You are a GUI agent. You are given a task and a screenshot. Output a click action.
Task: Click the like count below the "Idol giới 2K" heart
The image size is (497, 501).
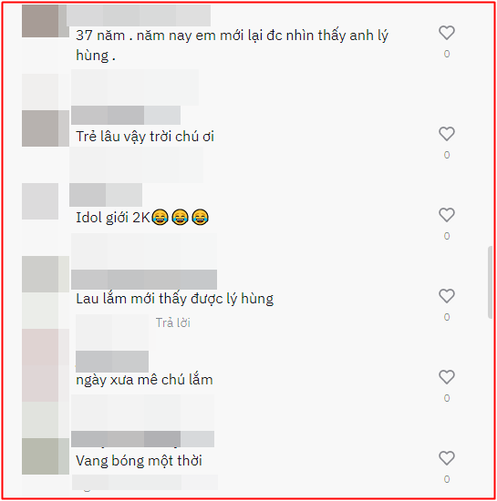pyautogui.click(x=447, y=236)
